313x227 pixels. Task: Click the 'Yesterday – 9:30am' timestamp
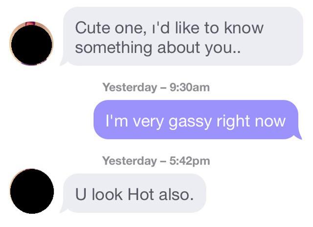(156, 88)
